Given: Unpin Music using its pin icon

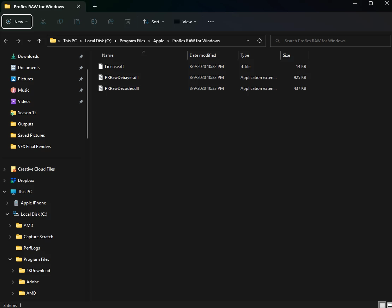Looking at the screenshot, I should 81,90.
